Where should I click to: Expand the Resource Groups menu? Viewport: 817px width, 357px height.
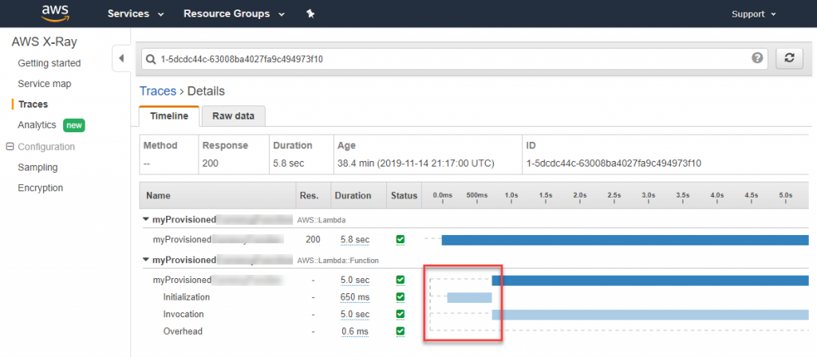(x=235, y=14)
